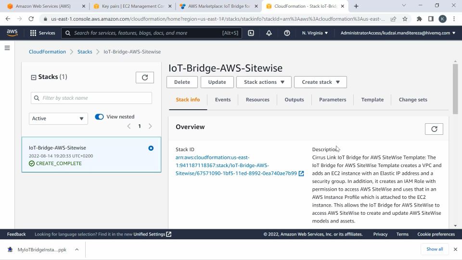Collapse the Stacks panel minus icon
Viewport: 462px width, 260px height.
point(34,77)
